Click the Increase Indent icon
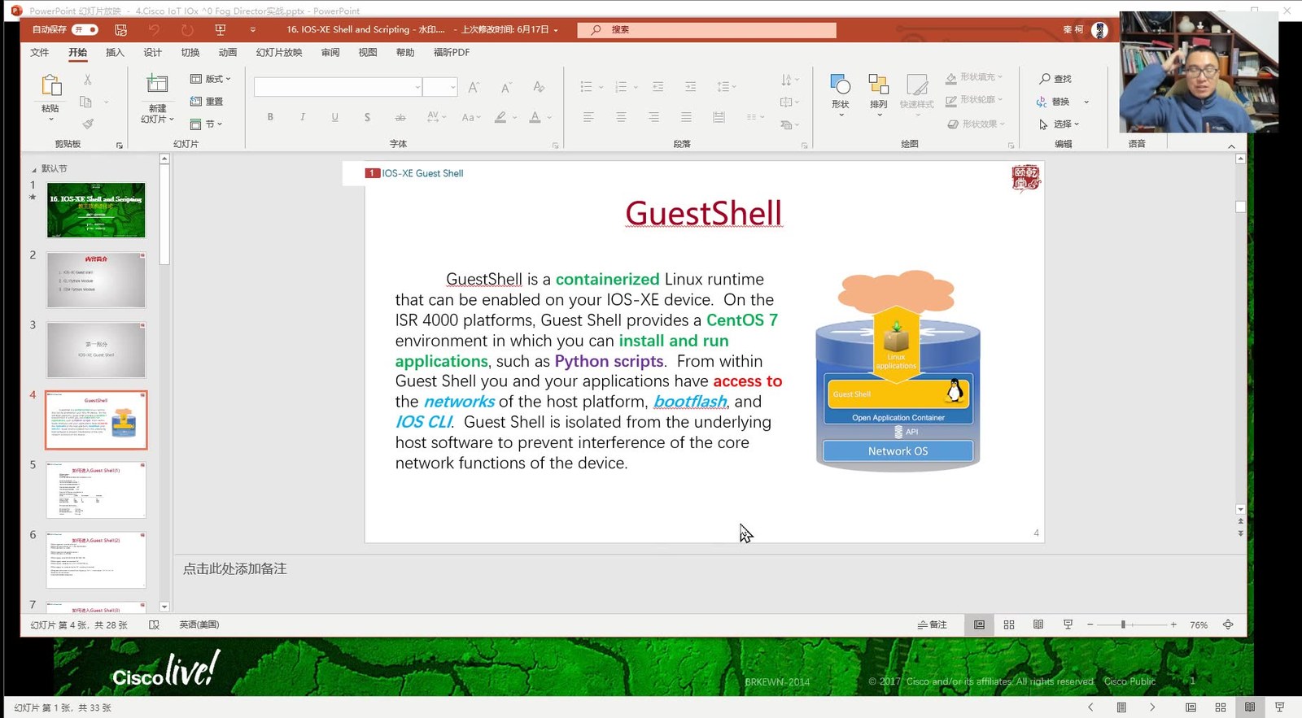Screen dimensions: 1302x718 690,87
